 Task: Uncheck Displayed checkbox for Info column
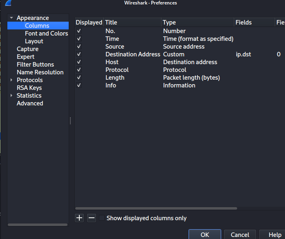(x=79, y=85)
